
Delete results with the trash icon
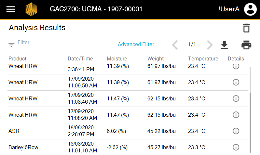click(246, 28)
